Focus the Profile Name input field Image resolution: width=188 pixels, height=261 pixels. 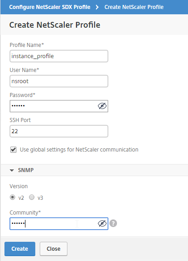point(59,56)
